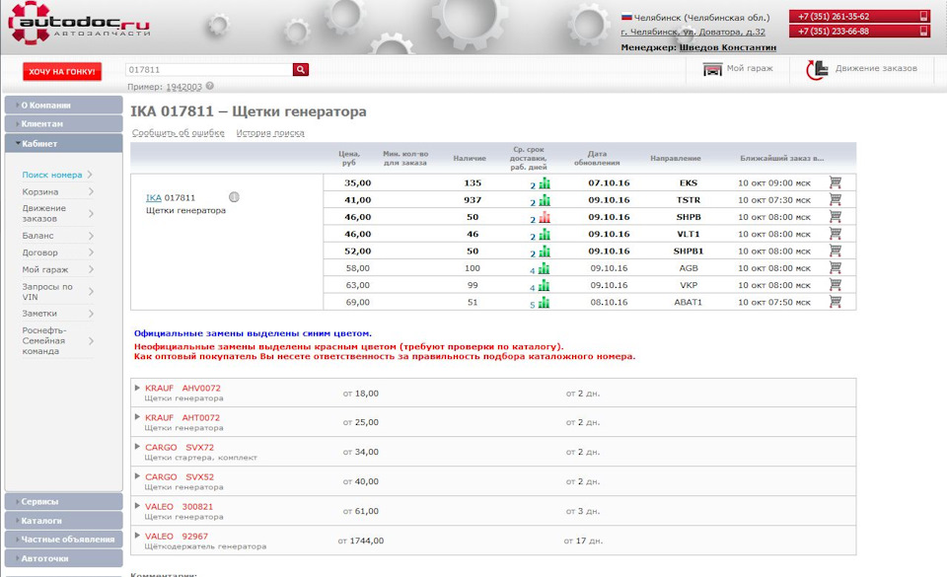Expand the CARGO SVX72 row
The width and height of the screenshot is (947, 577).
click(138, 447)
